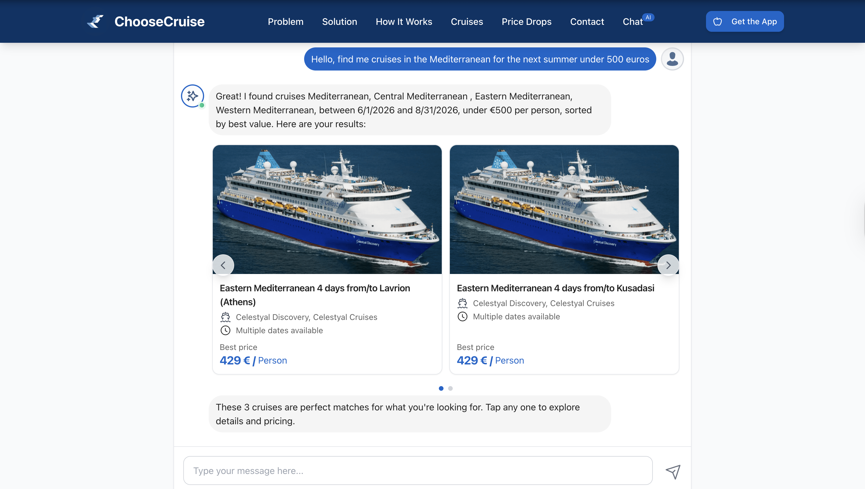Select the second carousel page dot
The height and width of the screenshot is (489, 865).
tap(450, 388)
